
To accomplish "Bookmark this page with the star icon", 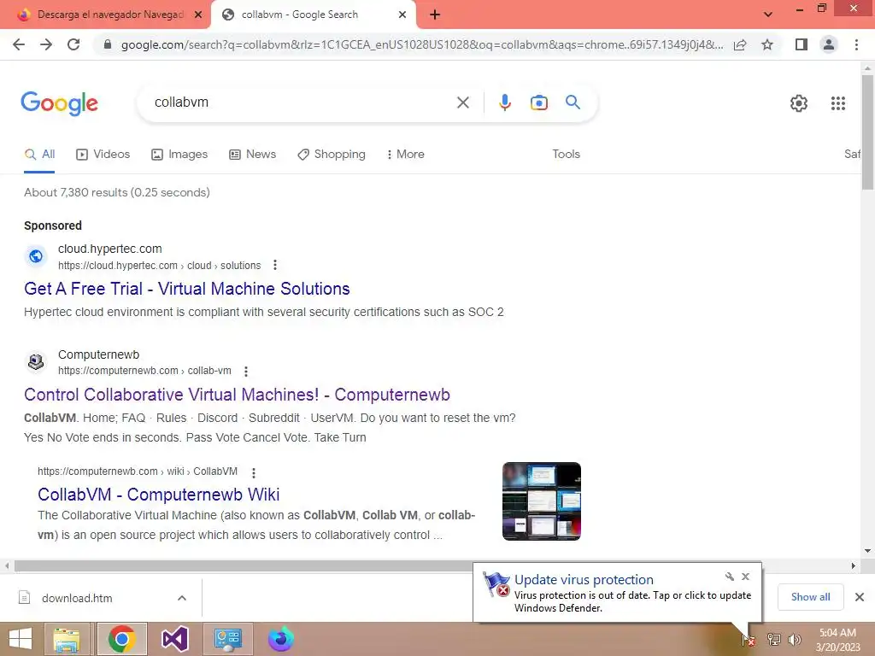I will click(x=767, y=44).
